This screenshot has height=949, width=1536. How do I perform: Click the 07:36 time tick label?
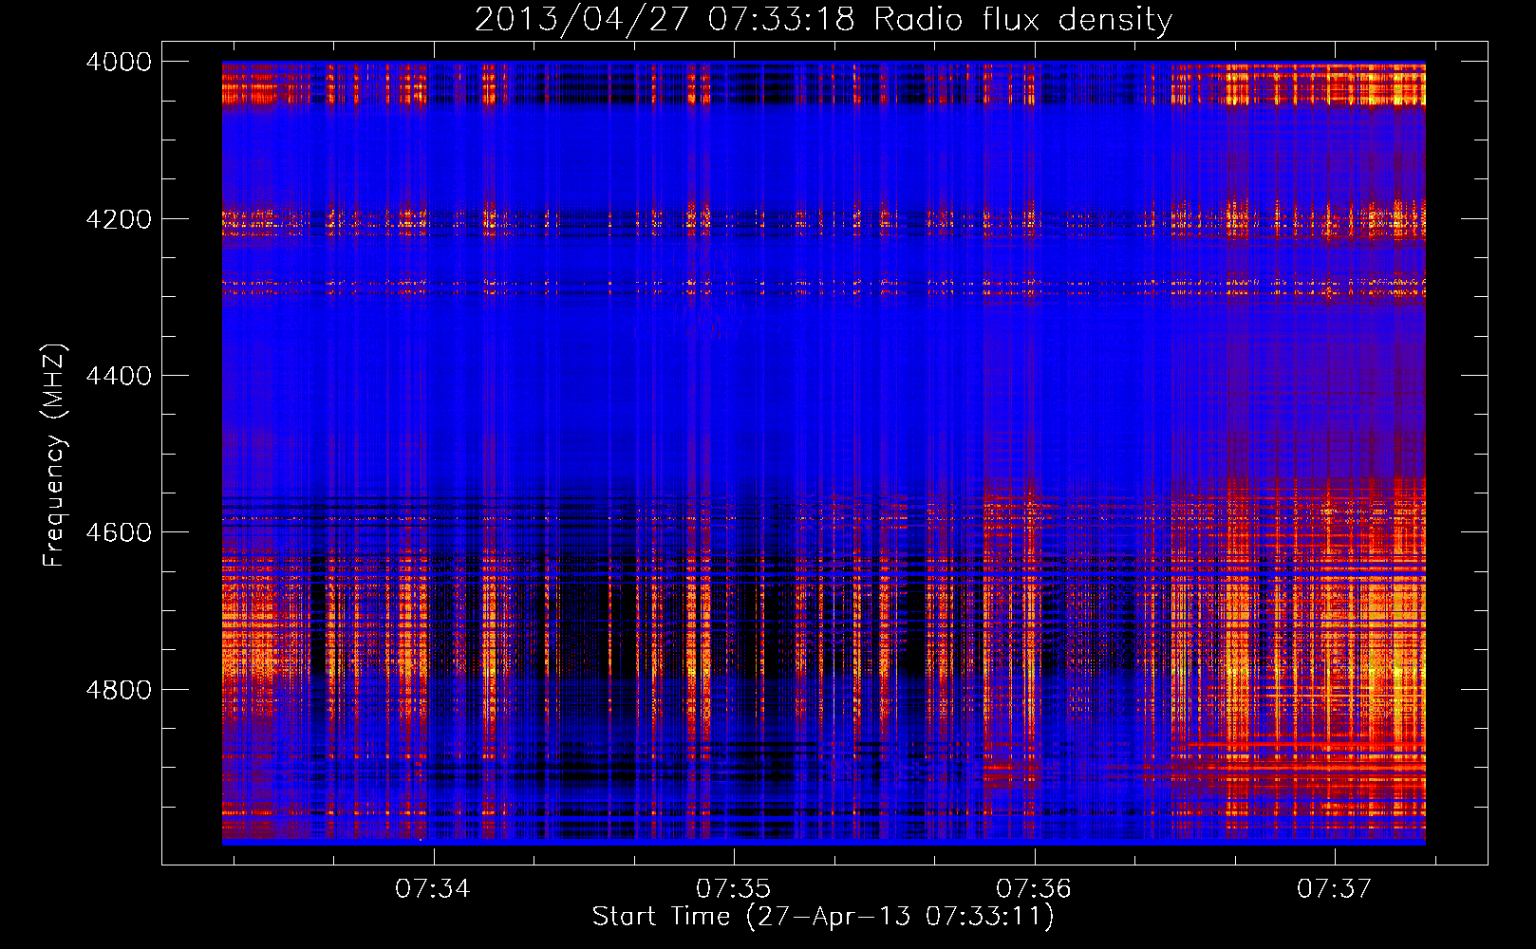[x=1034, y=889]
